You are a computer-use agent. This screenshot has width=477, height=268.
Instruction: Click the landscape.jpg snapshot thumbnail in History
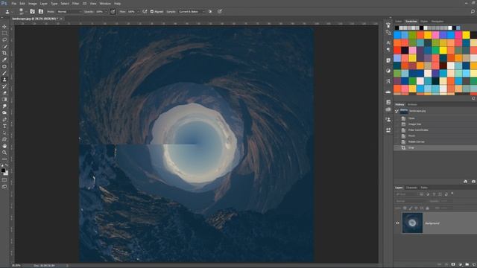pyautogui.click(x=404, y=111)
